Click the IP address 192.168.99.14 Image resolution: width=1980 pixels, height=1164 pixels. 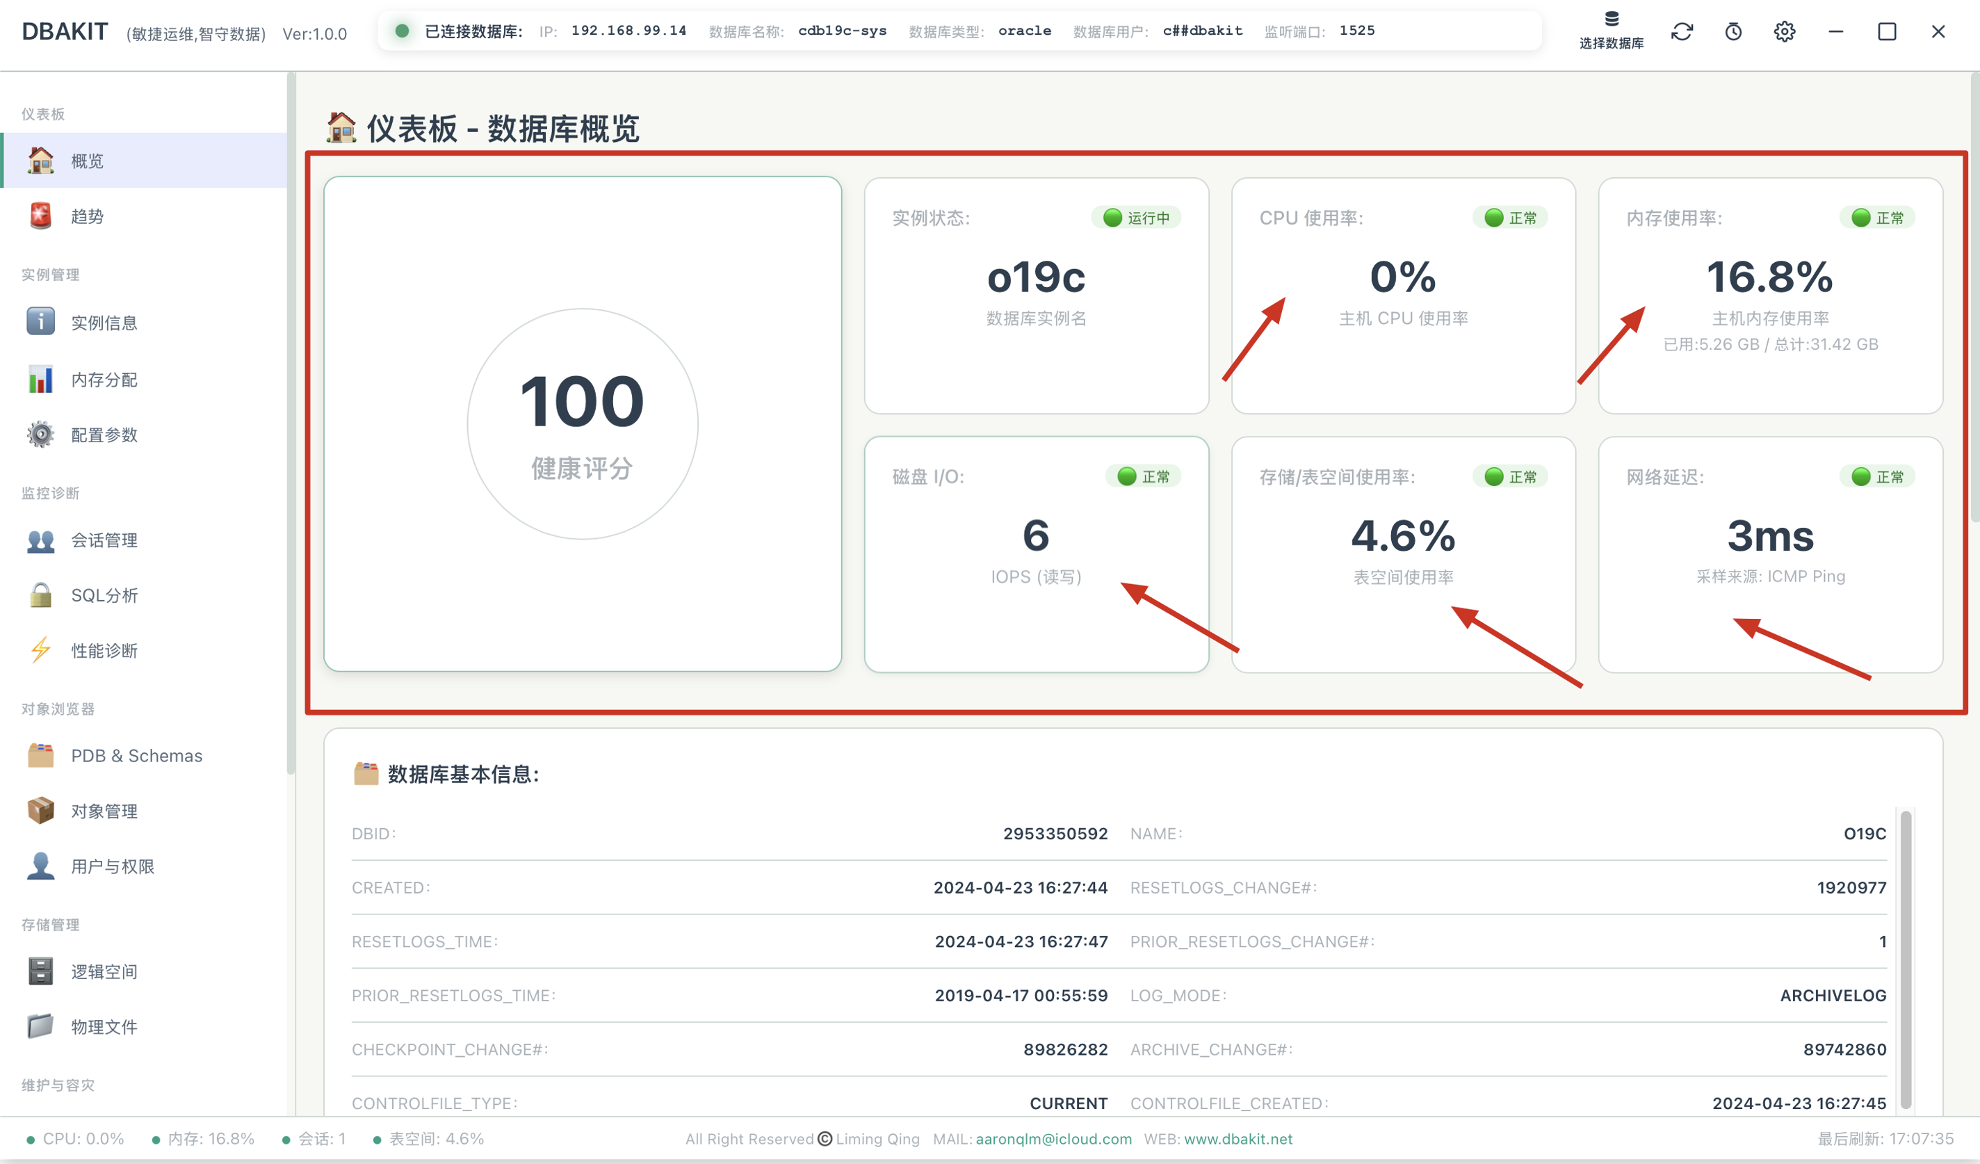coord(628,31)
